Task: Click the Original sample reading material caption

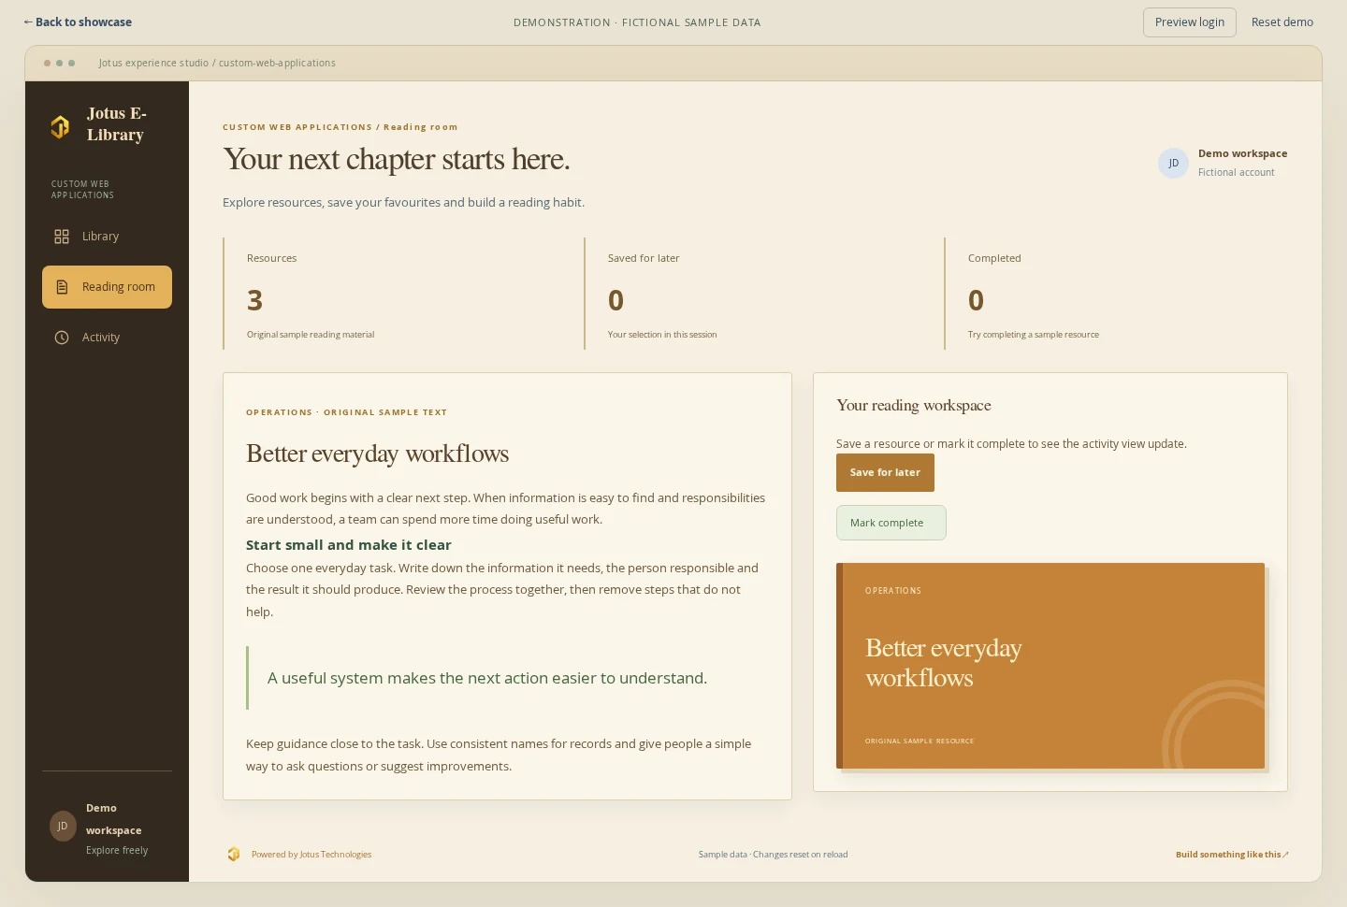Action: click(x=311, y=335)
